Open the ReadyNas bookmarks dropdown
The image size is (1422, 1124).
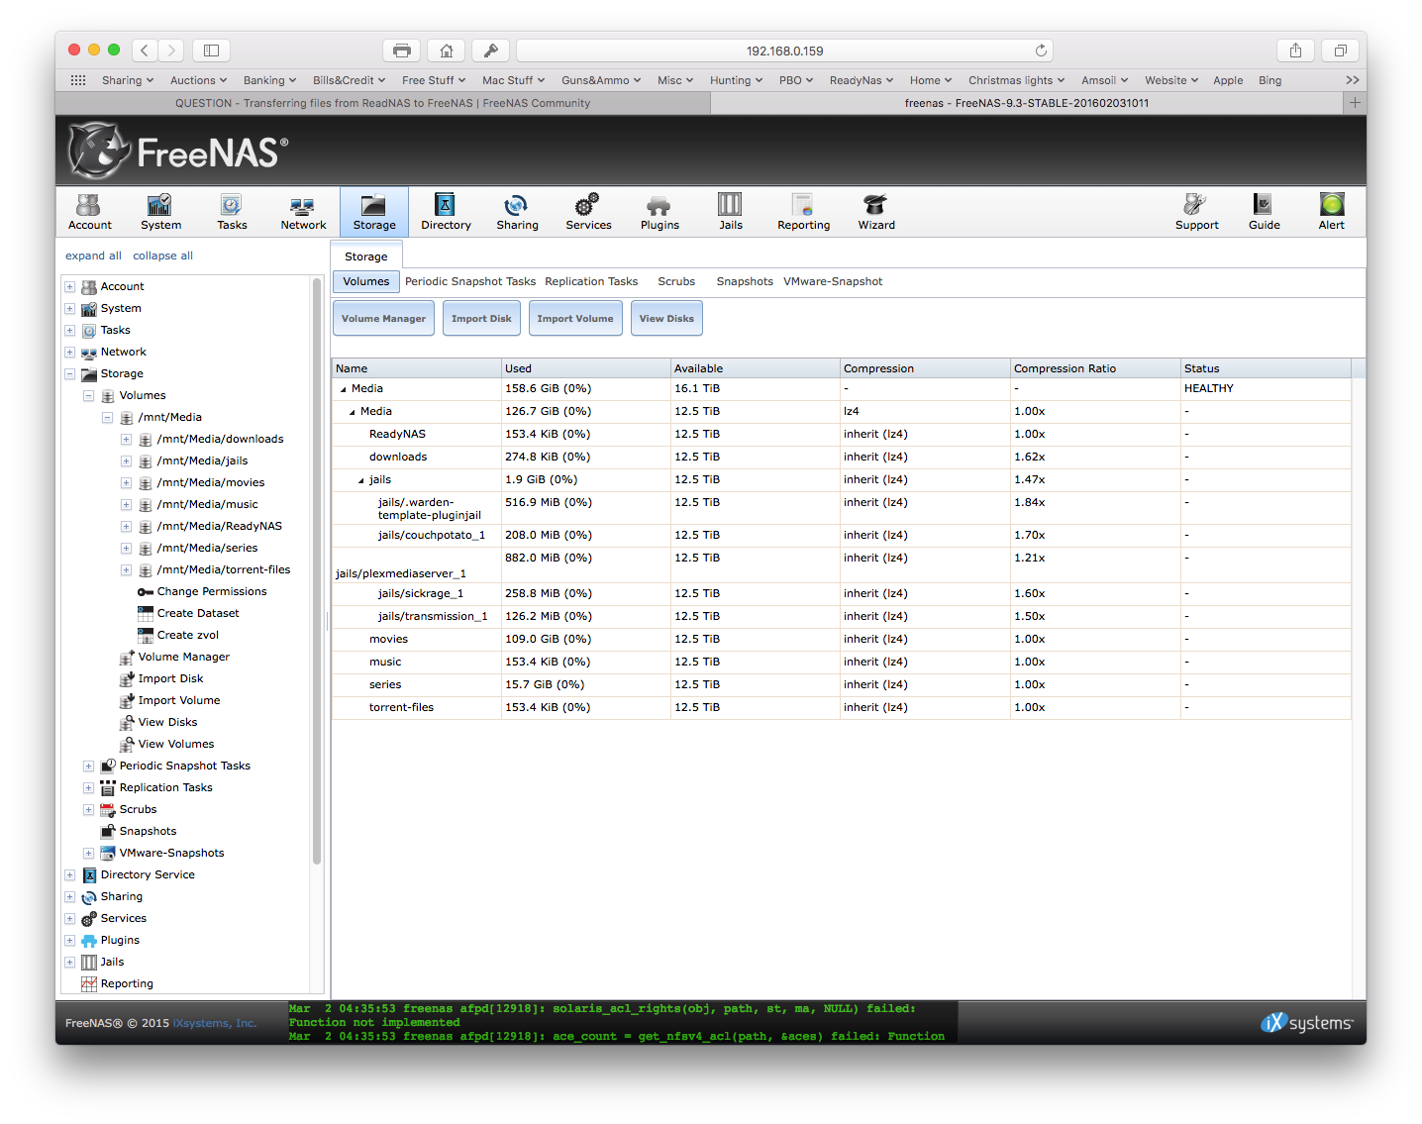tap(862, 80)
